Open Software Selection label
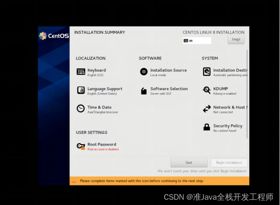280x205 pixels. 169,89
